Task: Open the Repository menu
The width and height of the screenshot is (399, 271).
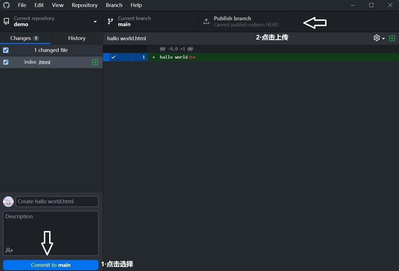Action: tap(84, 5)
